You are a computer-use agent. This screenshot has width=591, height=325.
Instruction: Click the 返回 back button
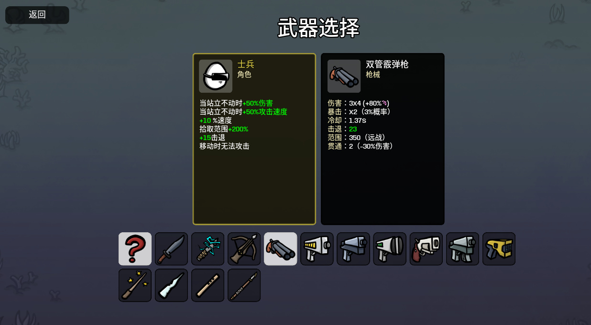(x=37, y=15)
